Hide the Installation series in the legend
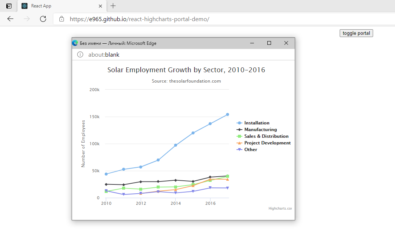This screenshot has width=395, height=247. [x=256, y=123]
